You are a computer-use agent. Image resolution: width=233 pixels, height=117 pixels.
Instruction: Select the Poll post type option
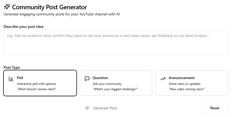40,83
